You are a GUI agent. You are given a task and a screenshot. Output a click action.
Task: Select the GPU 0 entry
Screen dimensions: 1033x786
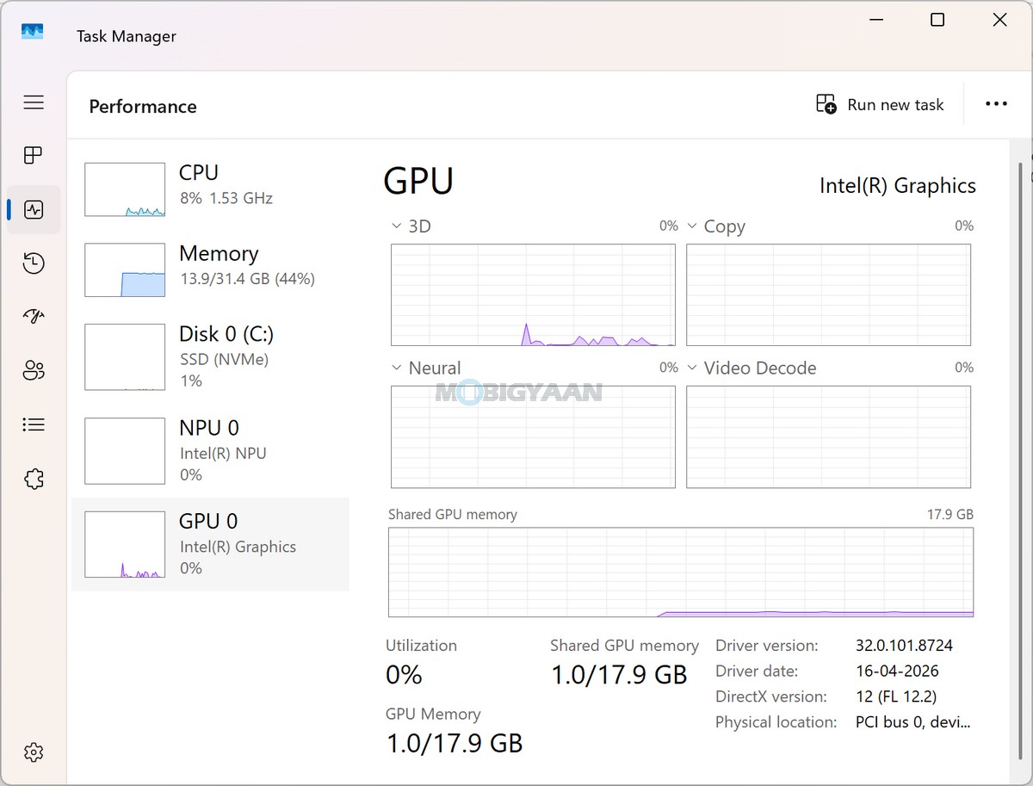point(210,544)
